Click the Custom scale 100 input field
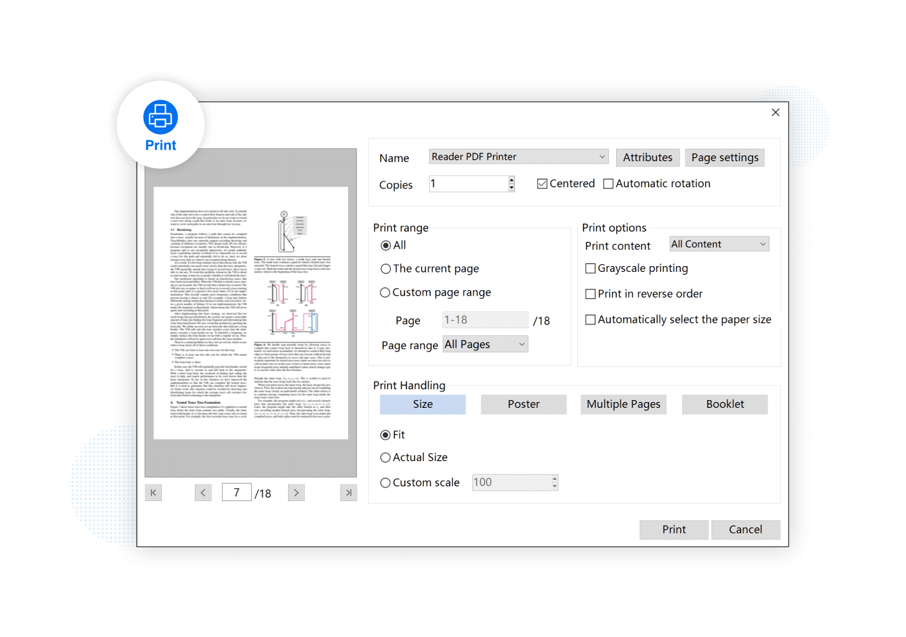The image size is (906, 637). click(x=512, y=482)
